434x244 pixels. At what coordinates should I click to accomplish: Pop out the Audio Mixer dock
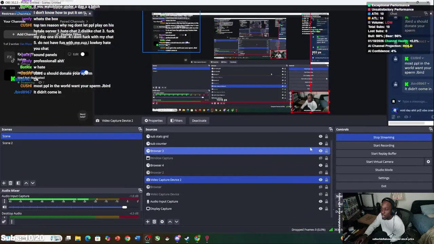140,190
